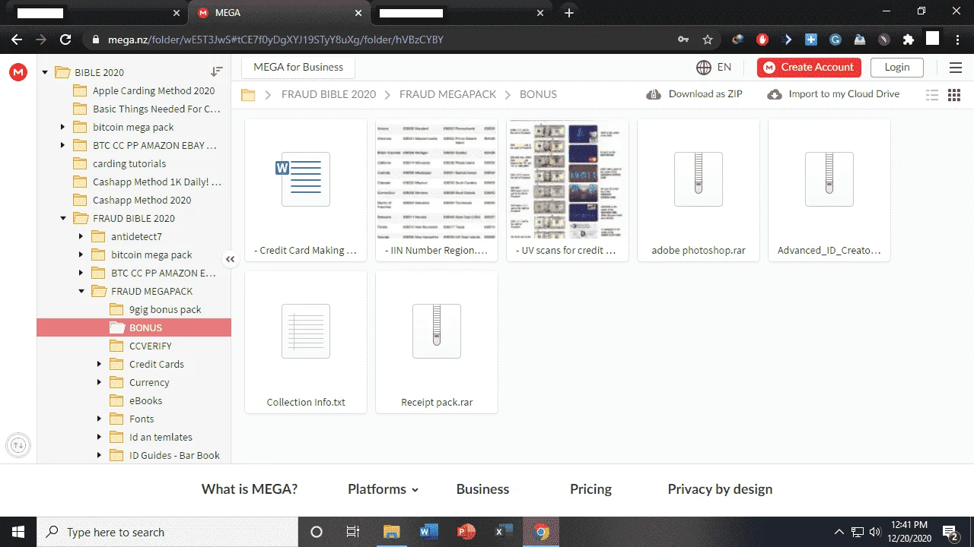Screen dimensions: 974x547
Task: Click the breadcrumb root folder icon
Action: tap(248, 95)
